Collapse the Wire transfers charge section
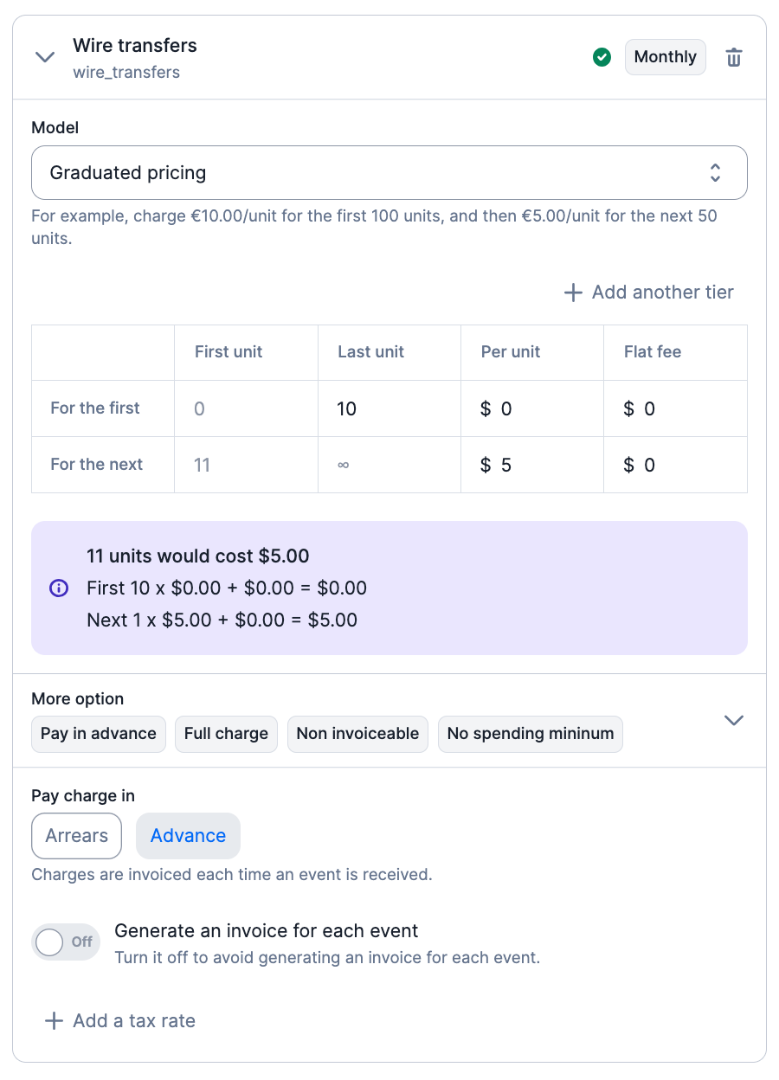The image size is (779, 1080). coord(44,57)
